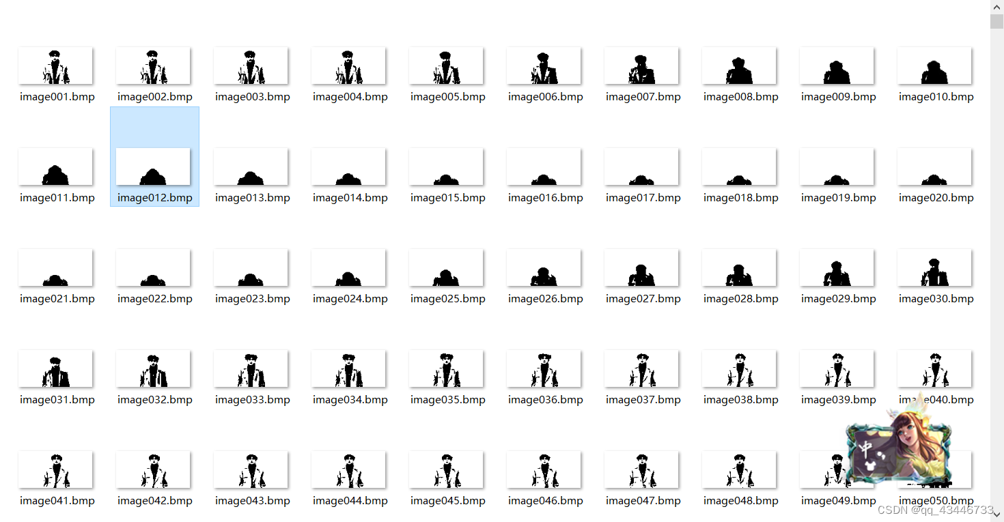
Task: Choose the image014.bmp thumbnail
Action: pyautogui.click(x=348, y=166)
